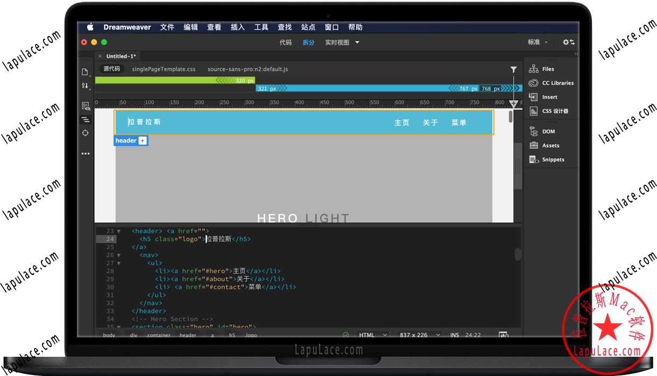The width and height of the screenshot is (657, 376).
Task: Click the 代码 view button
Action: point(285,42)
